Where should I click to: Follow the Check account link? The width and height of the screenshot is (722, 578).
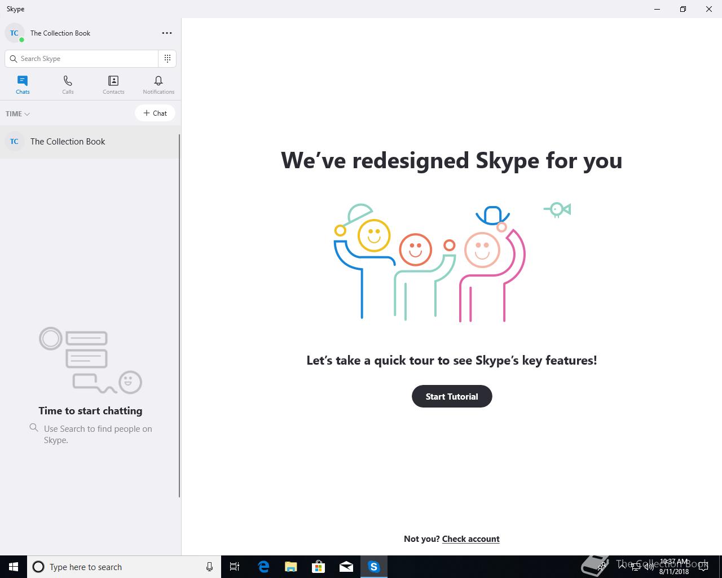pyautogui.click(x=471, y=539)
